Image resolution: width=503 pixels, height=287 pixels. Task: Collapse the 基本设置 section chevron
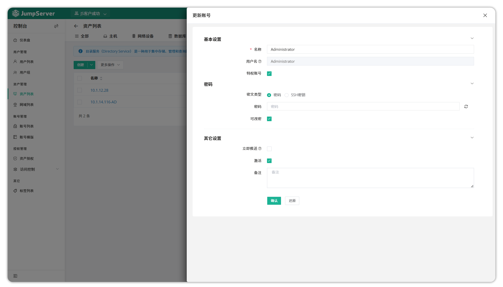(x=472, y=38)
